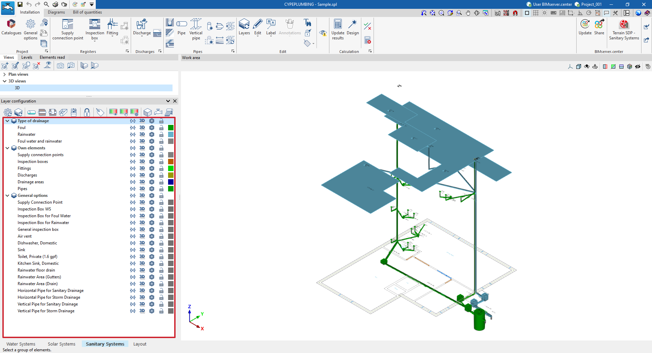Switch to the Diagrams ribbon tab
The height and width of the screenshot is (353, 652).
pyautogui.click(x=56, y=12)
